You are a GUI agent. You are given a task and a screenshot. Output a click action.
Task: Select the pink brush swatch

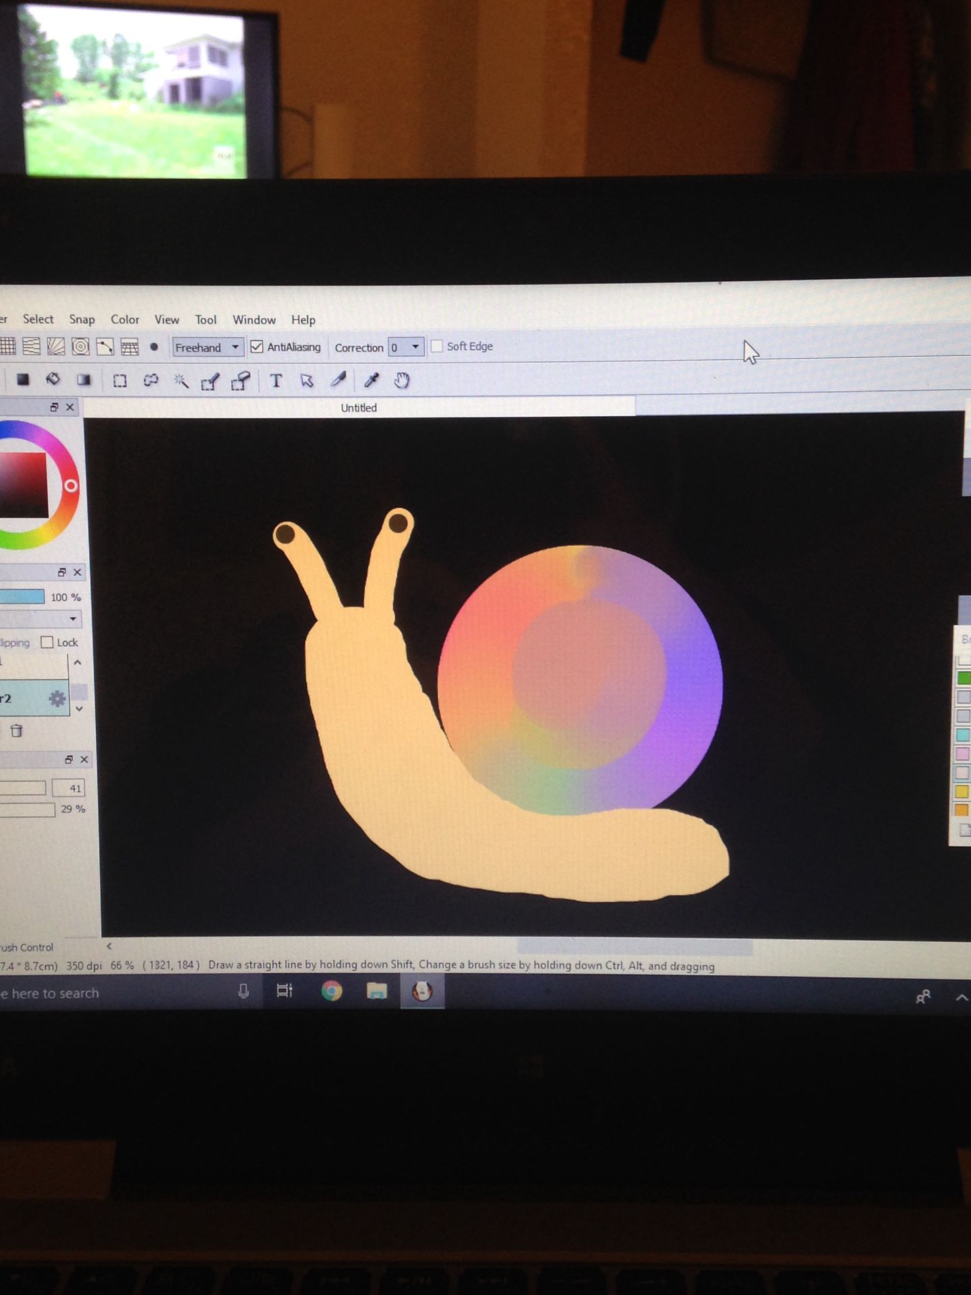pos(964,753)
